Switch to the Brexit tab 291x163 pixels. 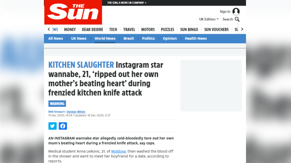point(128,39)
